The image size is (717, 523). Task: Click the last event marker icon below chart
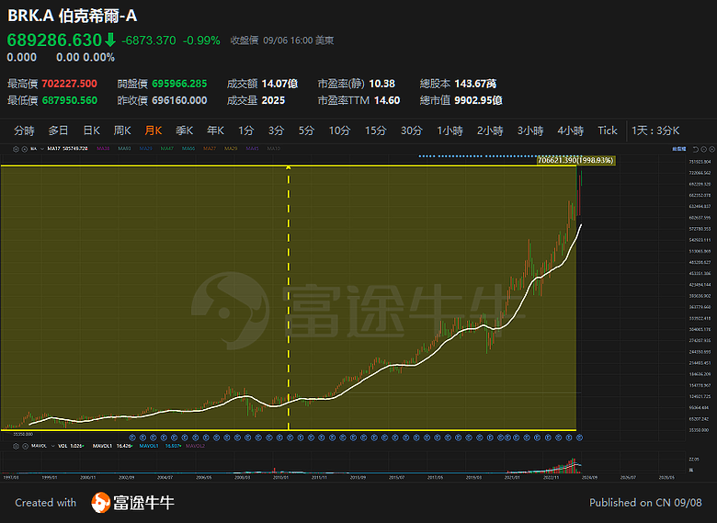(x=579, y=438)
